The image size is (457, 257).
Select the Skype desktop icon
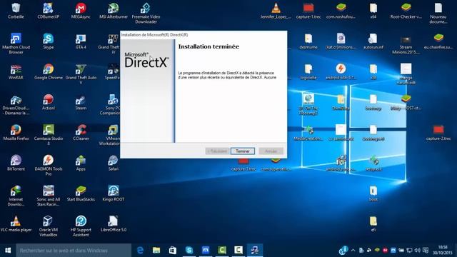pos(49,41)
